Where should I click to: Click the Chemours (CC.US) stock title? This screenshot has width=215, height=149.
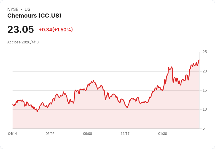pyautogui.click(x=34, y=16)
